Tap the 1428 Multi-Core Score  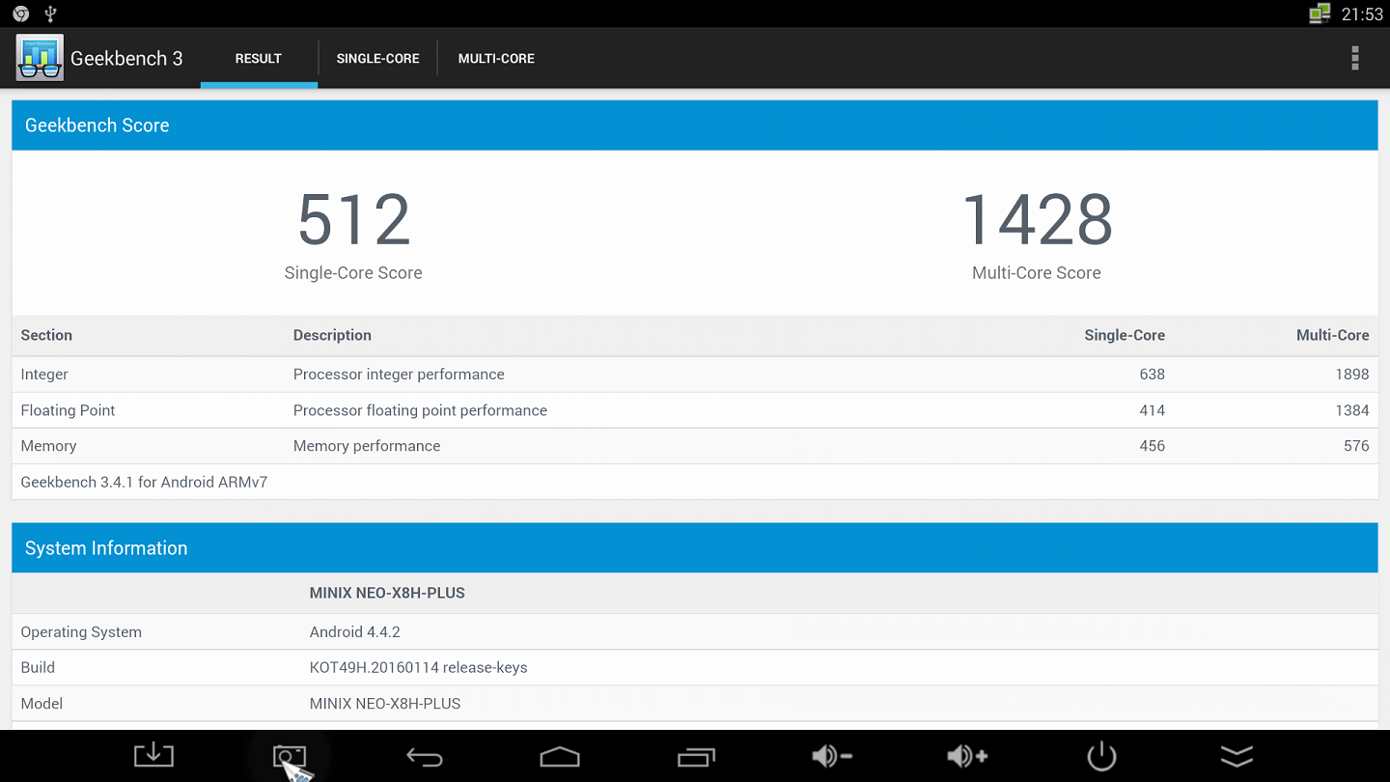click(1037, 221)
